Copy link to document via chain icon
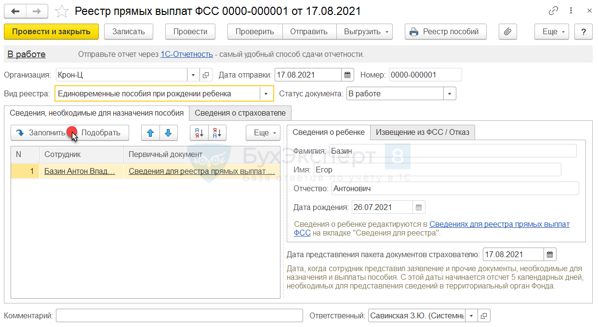 point(554,11)
